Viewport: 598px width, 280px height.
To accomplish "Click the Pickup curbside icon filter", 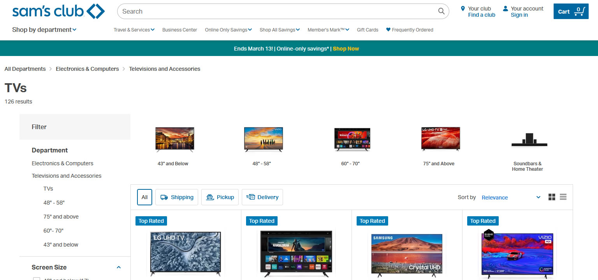I will pos(210,197).
